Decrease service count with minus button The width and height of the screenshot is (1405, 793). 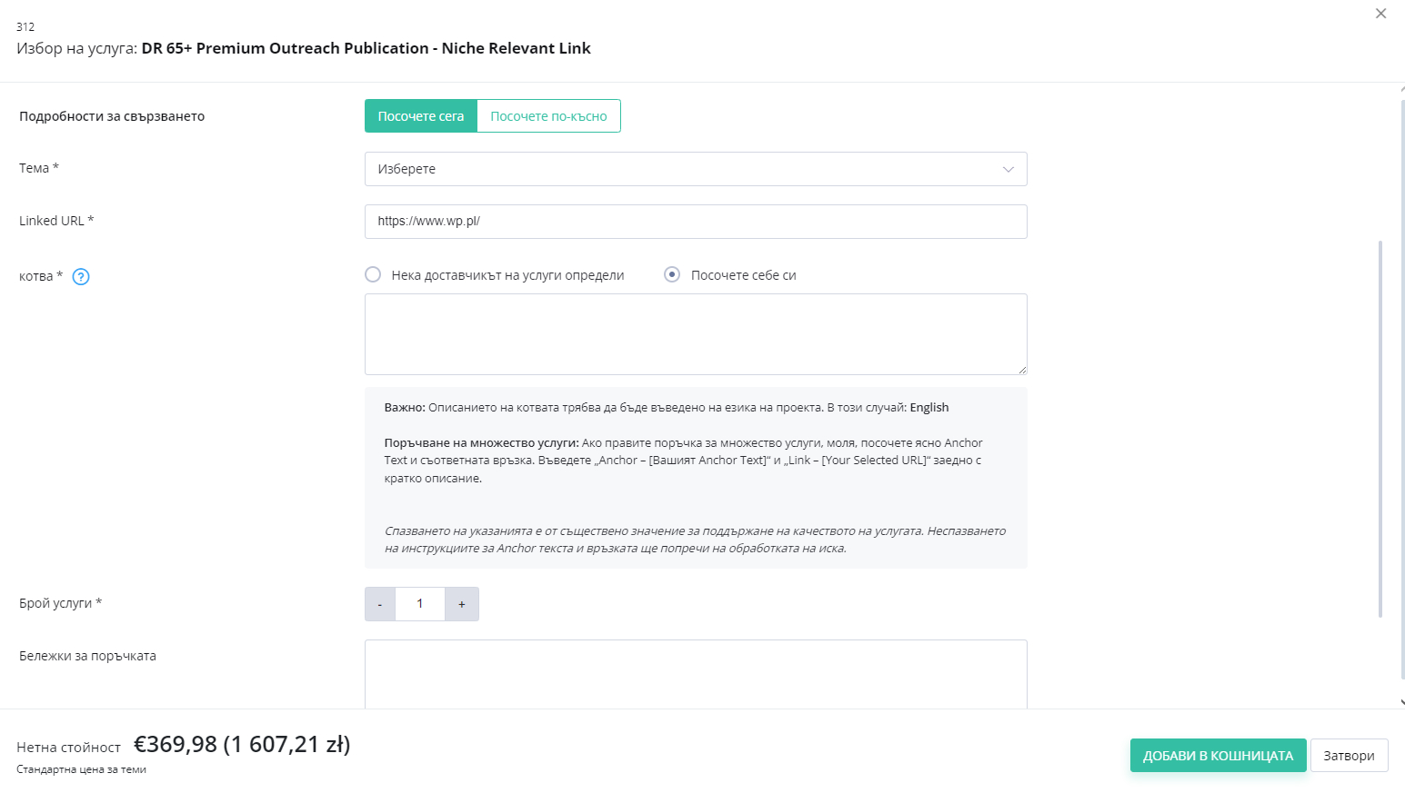coord(380,604)
